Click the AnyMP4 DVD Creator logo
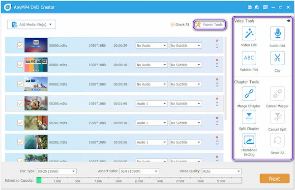Image resolution: width=295 pixels, height=190 pixels. [7, 7]
